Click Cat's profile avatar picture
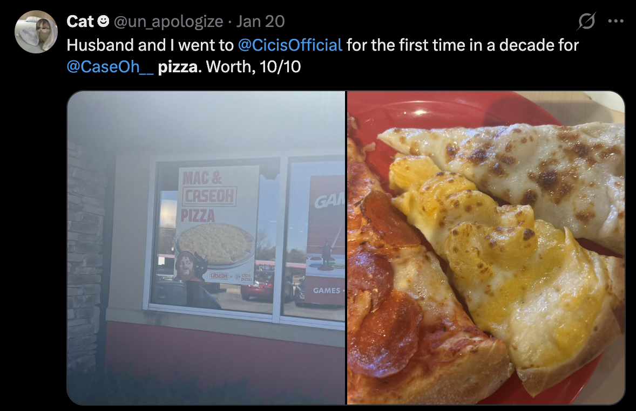The width and height of the screenshot is (636, 411). (36, 32)
